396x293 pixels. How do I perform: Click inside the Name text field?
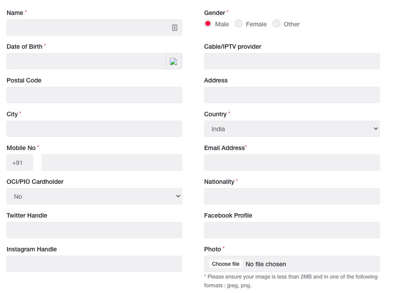coord(88,28)
